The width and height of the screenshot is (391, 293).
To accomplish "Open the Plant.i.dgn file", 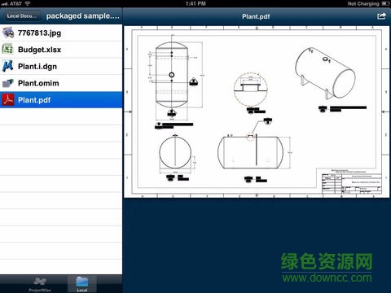I will pyautogui.click(x=61, y=67).
